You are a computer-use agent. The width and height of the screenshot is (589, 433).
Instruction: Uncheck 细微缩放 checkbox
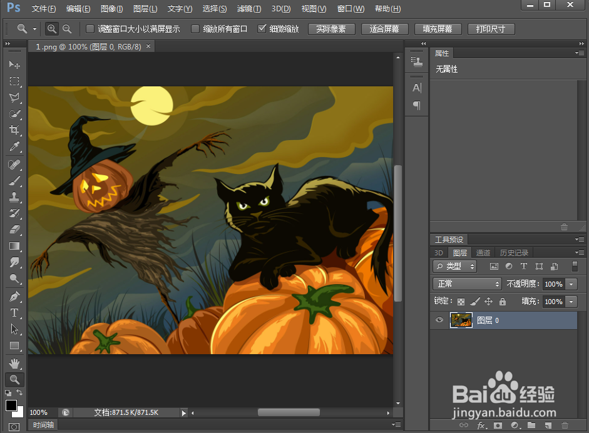(262, 29)
